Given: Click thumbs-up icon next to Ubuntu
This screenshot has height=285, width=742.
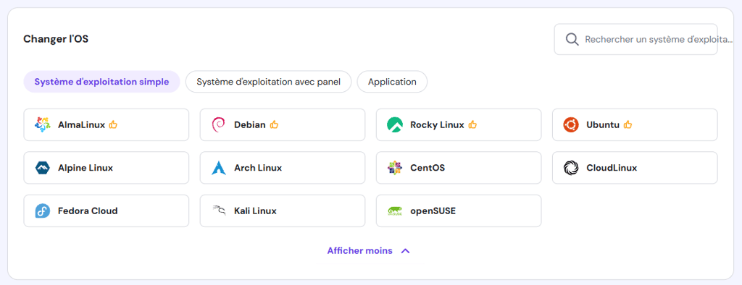Looking at the screenshot, I should pos(628,124).
